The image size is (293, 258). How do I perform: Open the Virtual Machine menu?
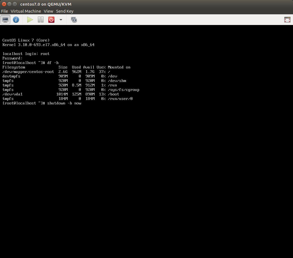click(x=26, y=11)
